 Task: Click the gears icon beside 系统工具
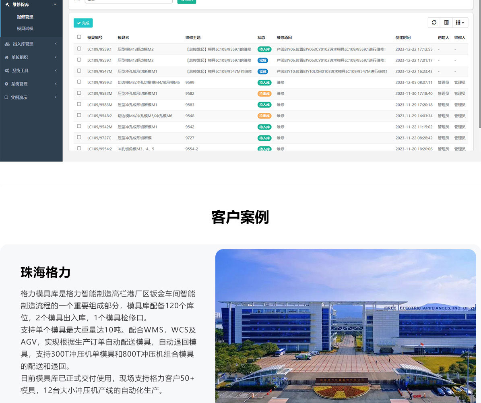7,71
